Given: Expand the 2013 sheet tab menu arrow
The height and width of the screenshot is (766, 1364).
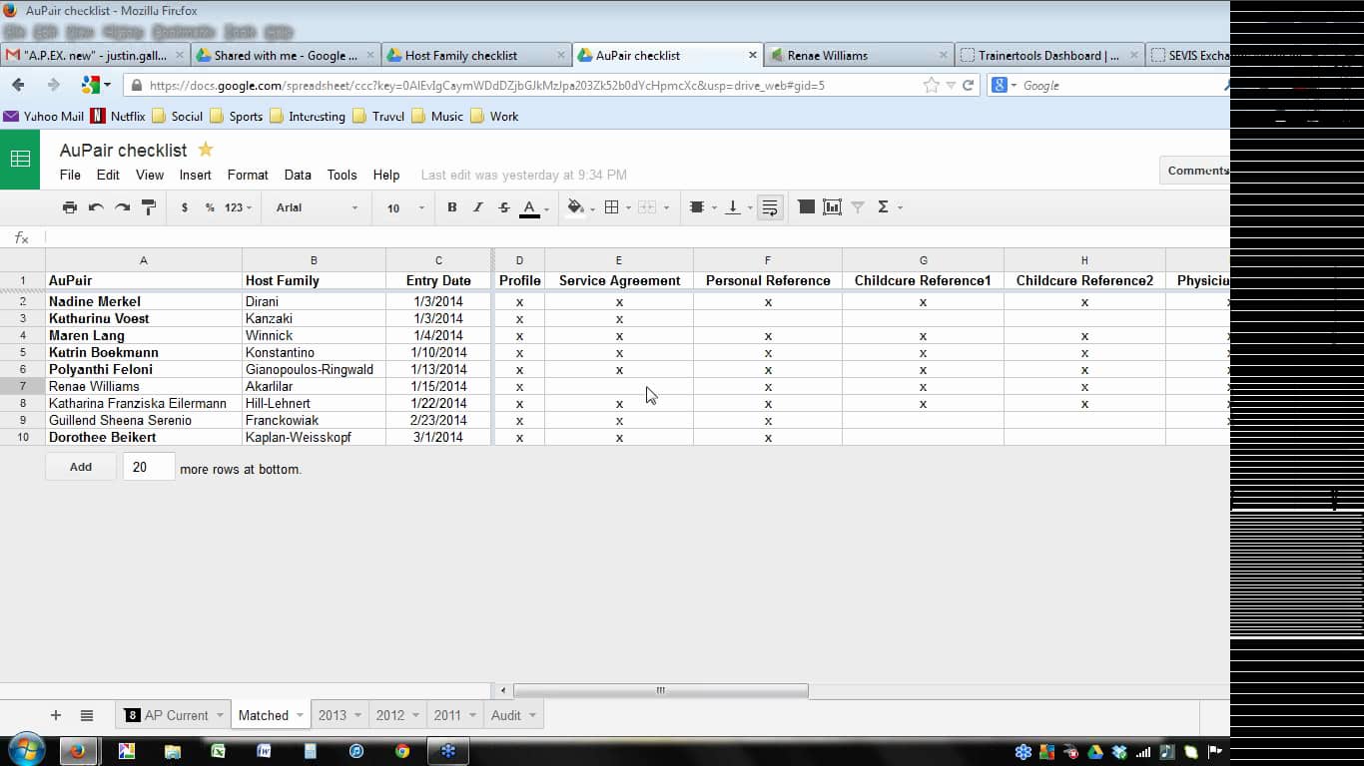Looking at the screenshot, I should 355,715.
